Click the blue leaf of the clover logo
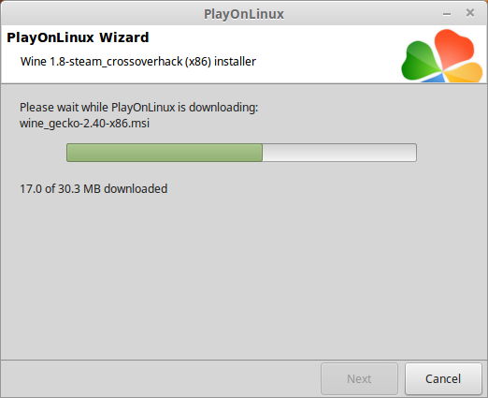This screenshot has height=398, width=488. tap(435, 78)
